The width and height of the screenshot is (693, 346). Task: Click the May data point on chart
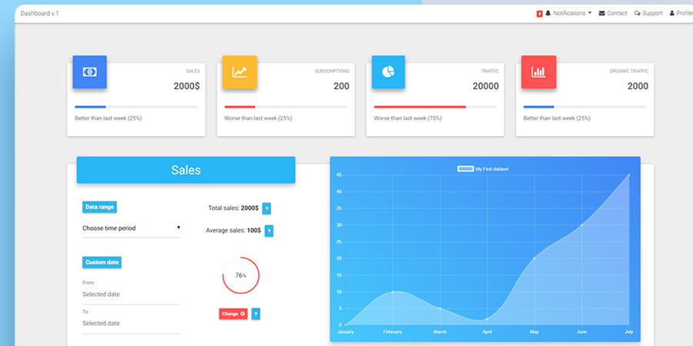[534, 258]
